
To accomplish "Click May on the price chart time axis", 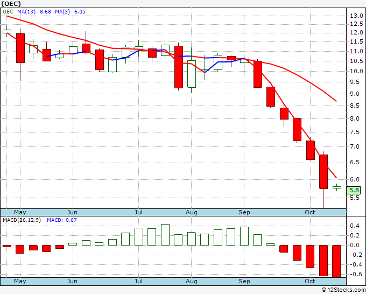I will point(20,212).
